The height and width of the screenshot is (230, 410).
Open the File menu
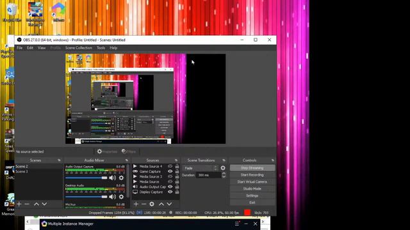[20, 48]
